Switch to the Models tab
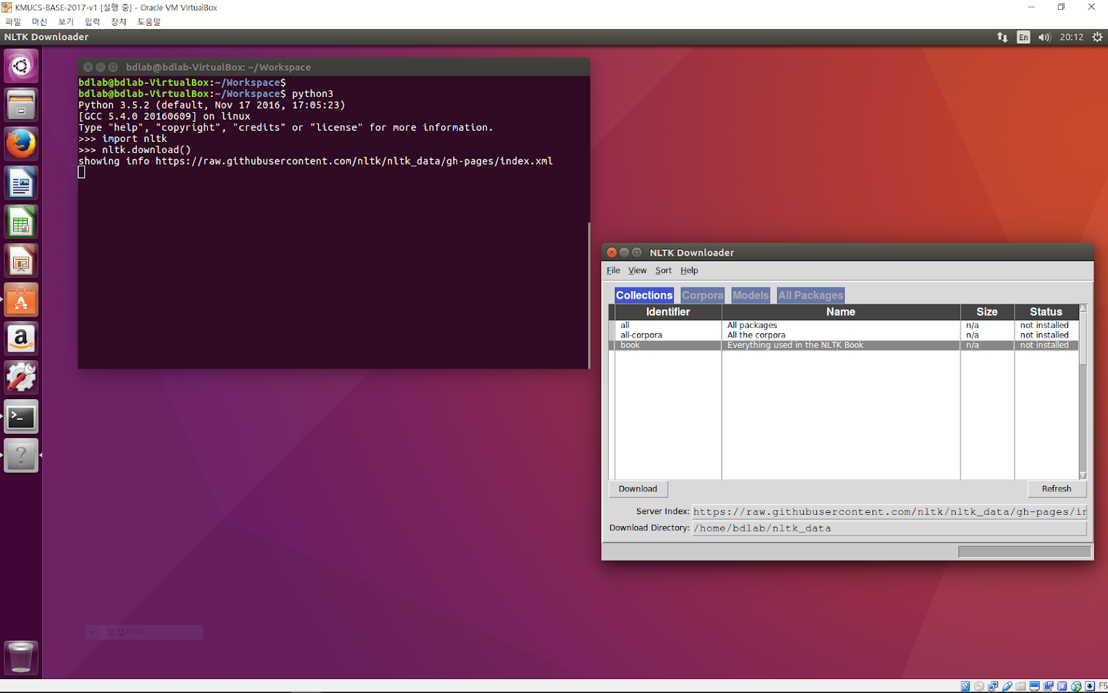Viewport: 1108px width, 693px height. coord(751,295)
